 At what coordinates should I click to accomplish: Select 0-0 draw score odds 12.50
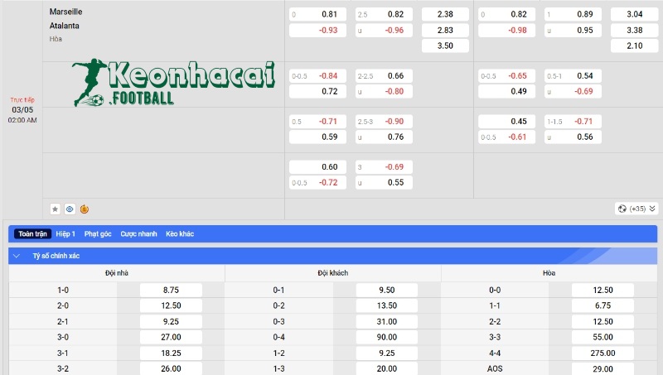(603, 290)
